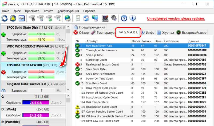
Task: Click the speaker toolbar icon
Action: pos(114,18)
